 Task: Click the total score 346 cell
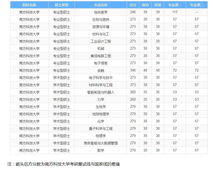(x=133, y=70)
